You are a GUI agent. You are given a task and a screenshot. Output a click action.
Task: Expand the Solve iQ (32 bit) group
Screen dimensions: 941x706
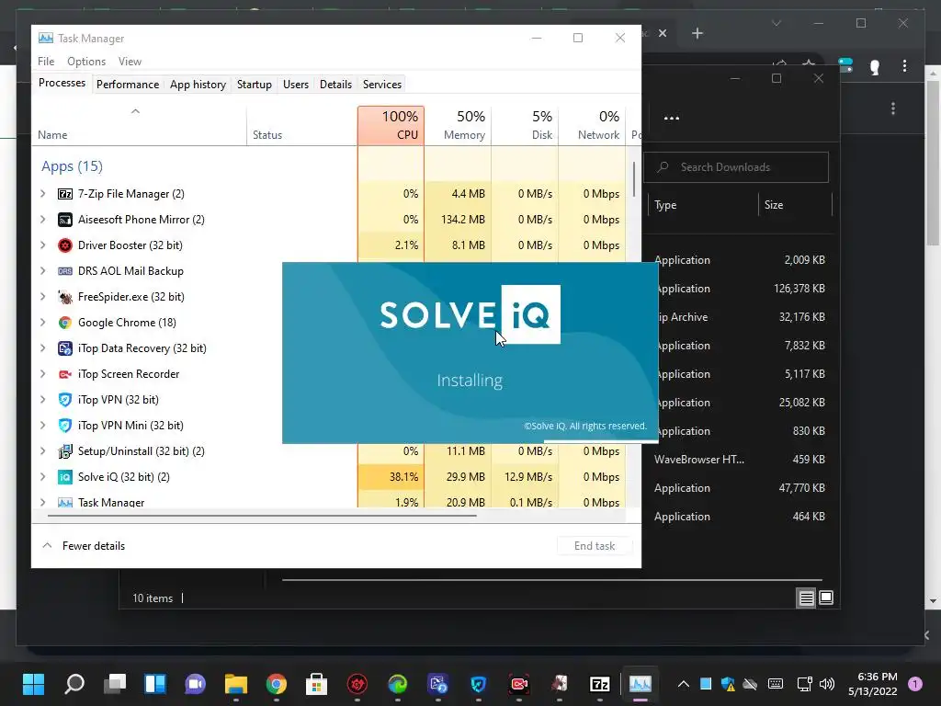pyautogui.click(x=42, y=477)
